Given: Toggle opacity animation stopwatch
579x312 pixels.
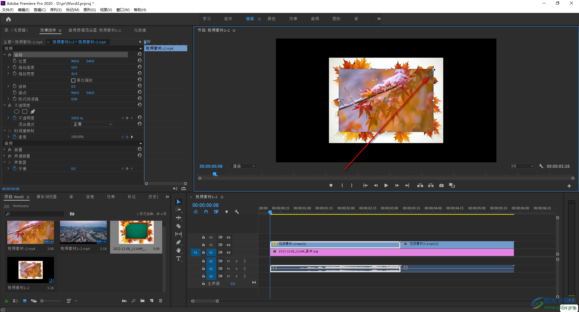Looking at the screenshot, I should (14, 118).
